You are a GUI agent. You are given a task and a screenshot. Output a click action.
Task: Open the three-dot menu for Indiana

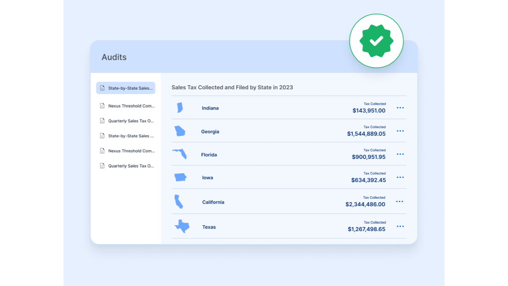pyautogui.click(x=400, y=108)
